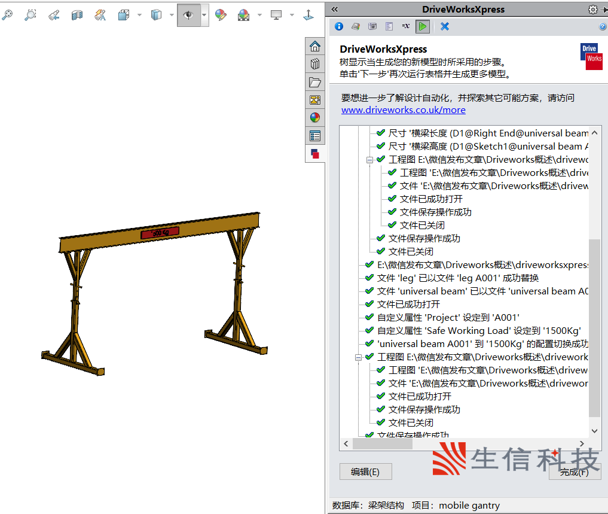Screen dimensions: 608x514
Task: Click the blue help question mark icon
Action: (603, 26)
